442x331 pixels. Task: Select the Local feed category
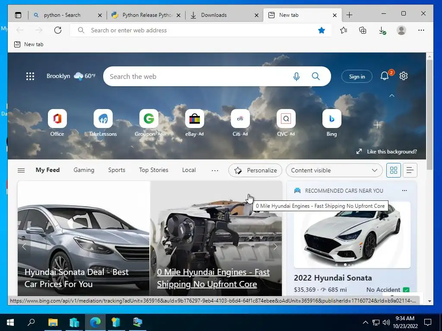189,170
